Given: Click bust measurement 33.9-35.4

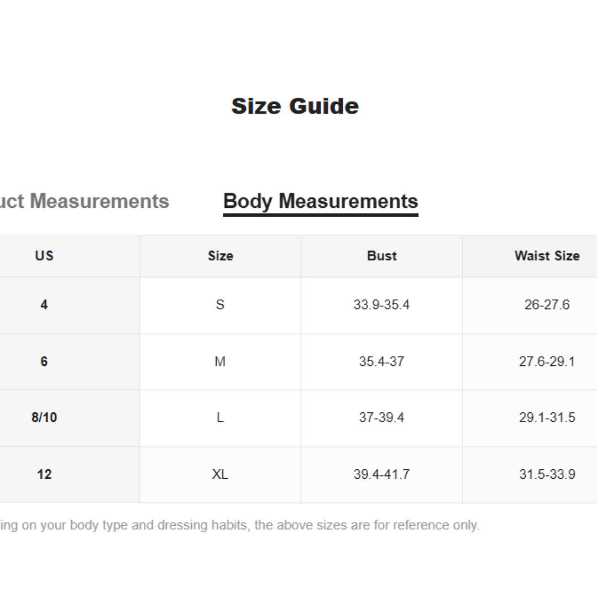Looking at the screenshot, I should tap(381, 305).
